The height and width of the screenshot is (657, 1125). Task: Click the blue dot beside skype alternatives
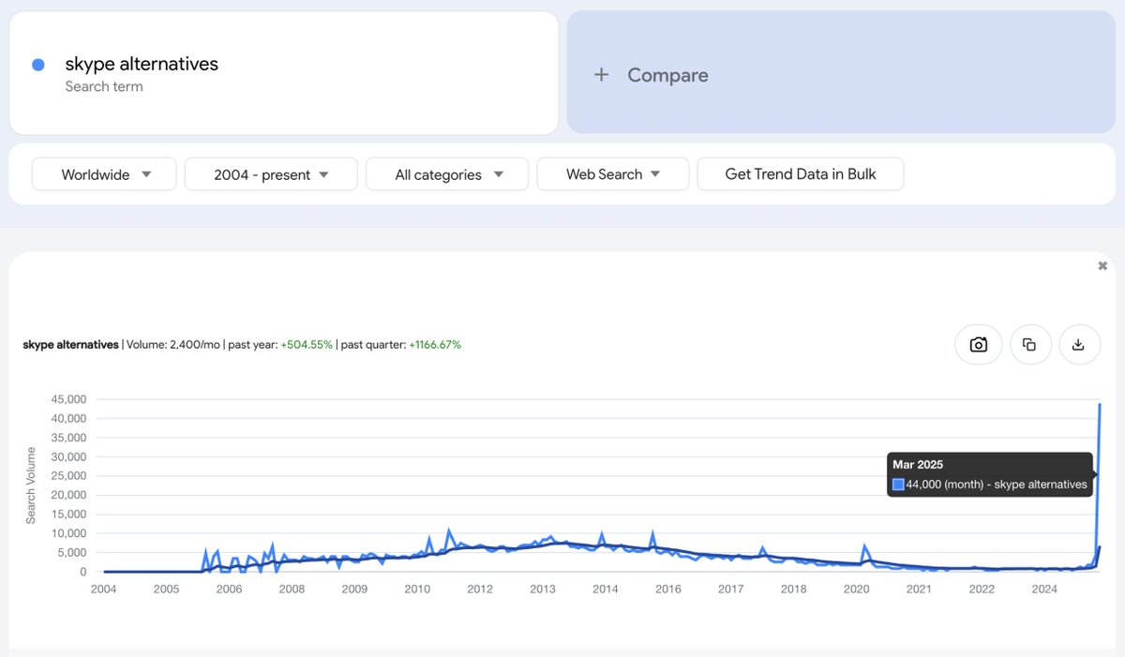pos(38,65)
